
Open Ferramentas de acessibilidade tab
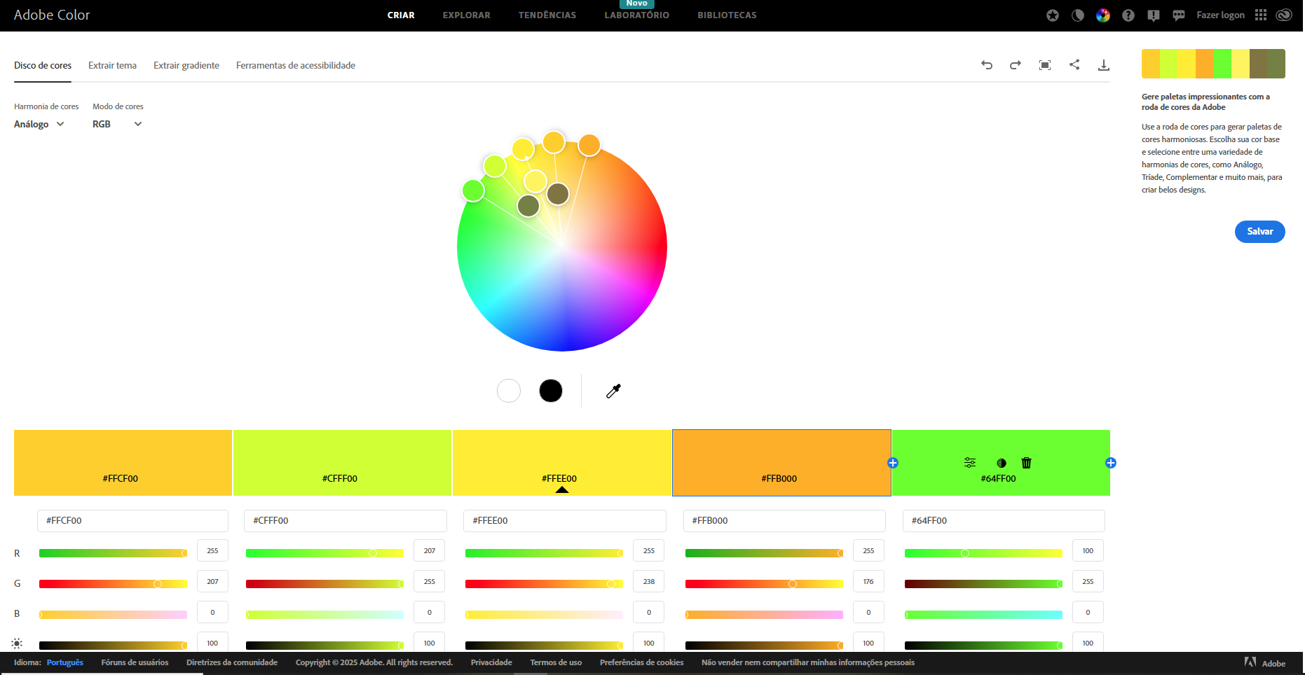pos(296,66)
